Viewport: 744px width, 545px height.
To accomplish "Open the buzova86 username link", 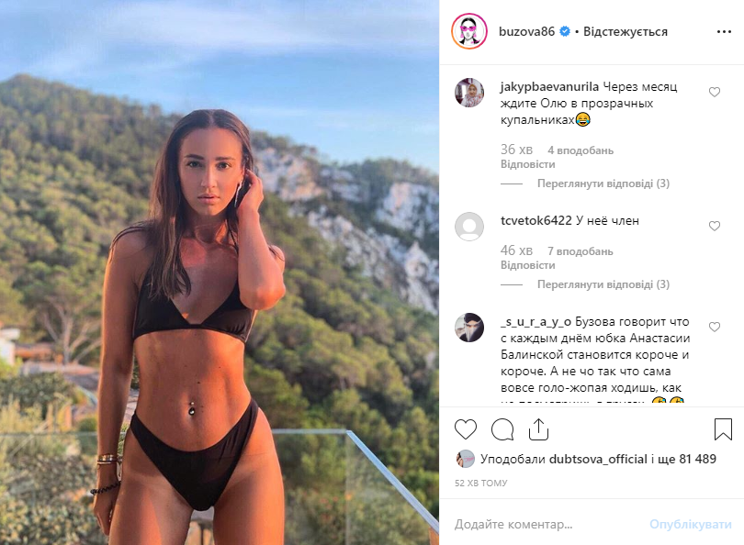I will coord(526,32).
